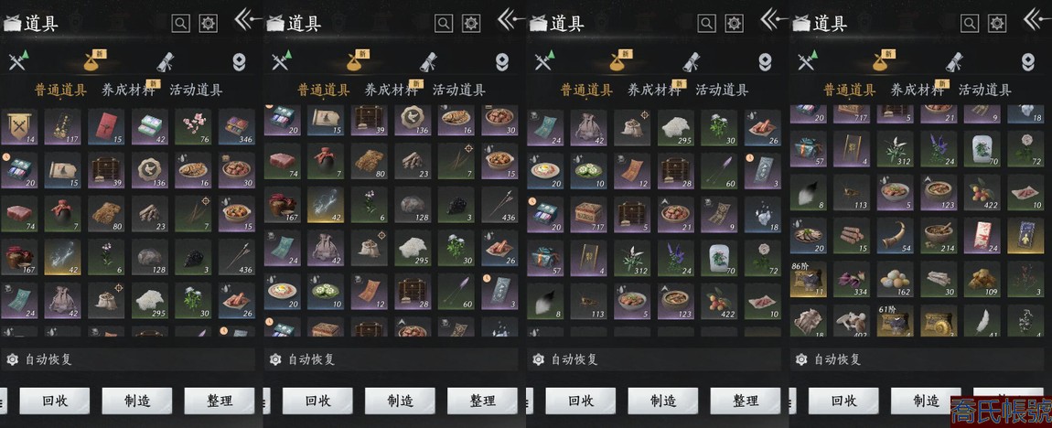Click 回收 button in the leftmost panel

[54, 401]
